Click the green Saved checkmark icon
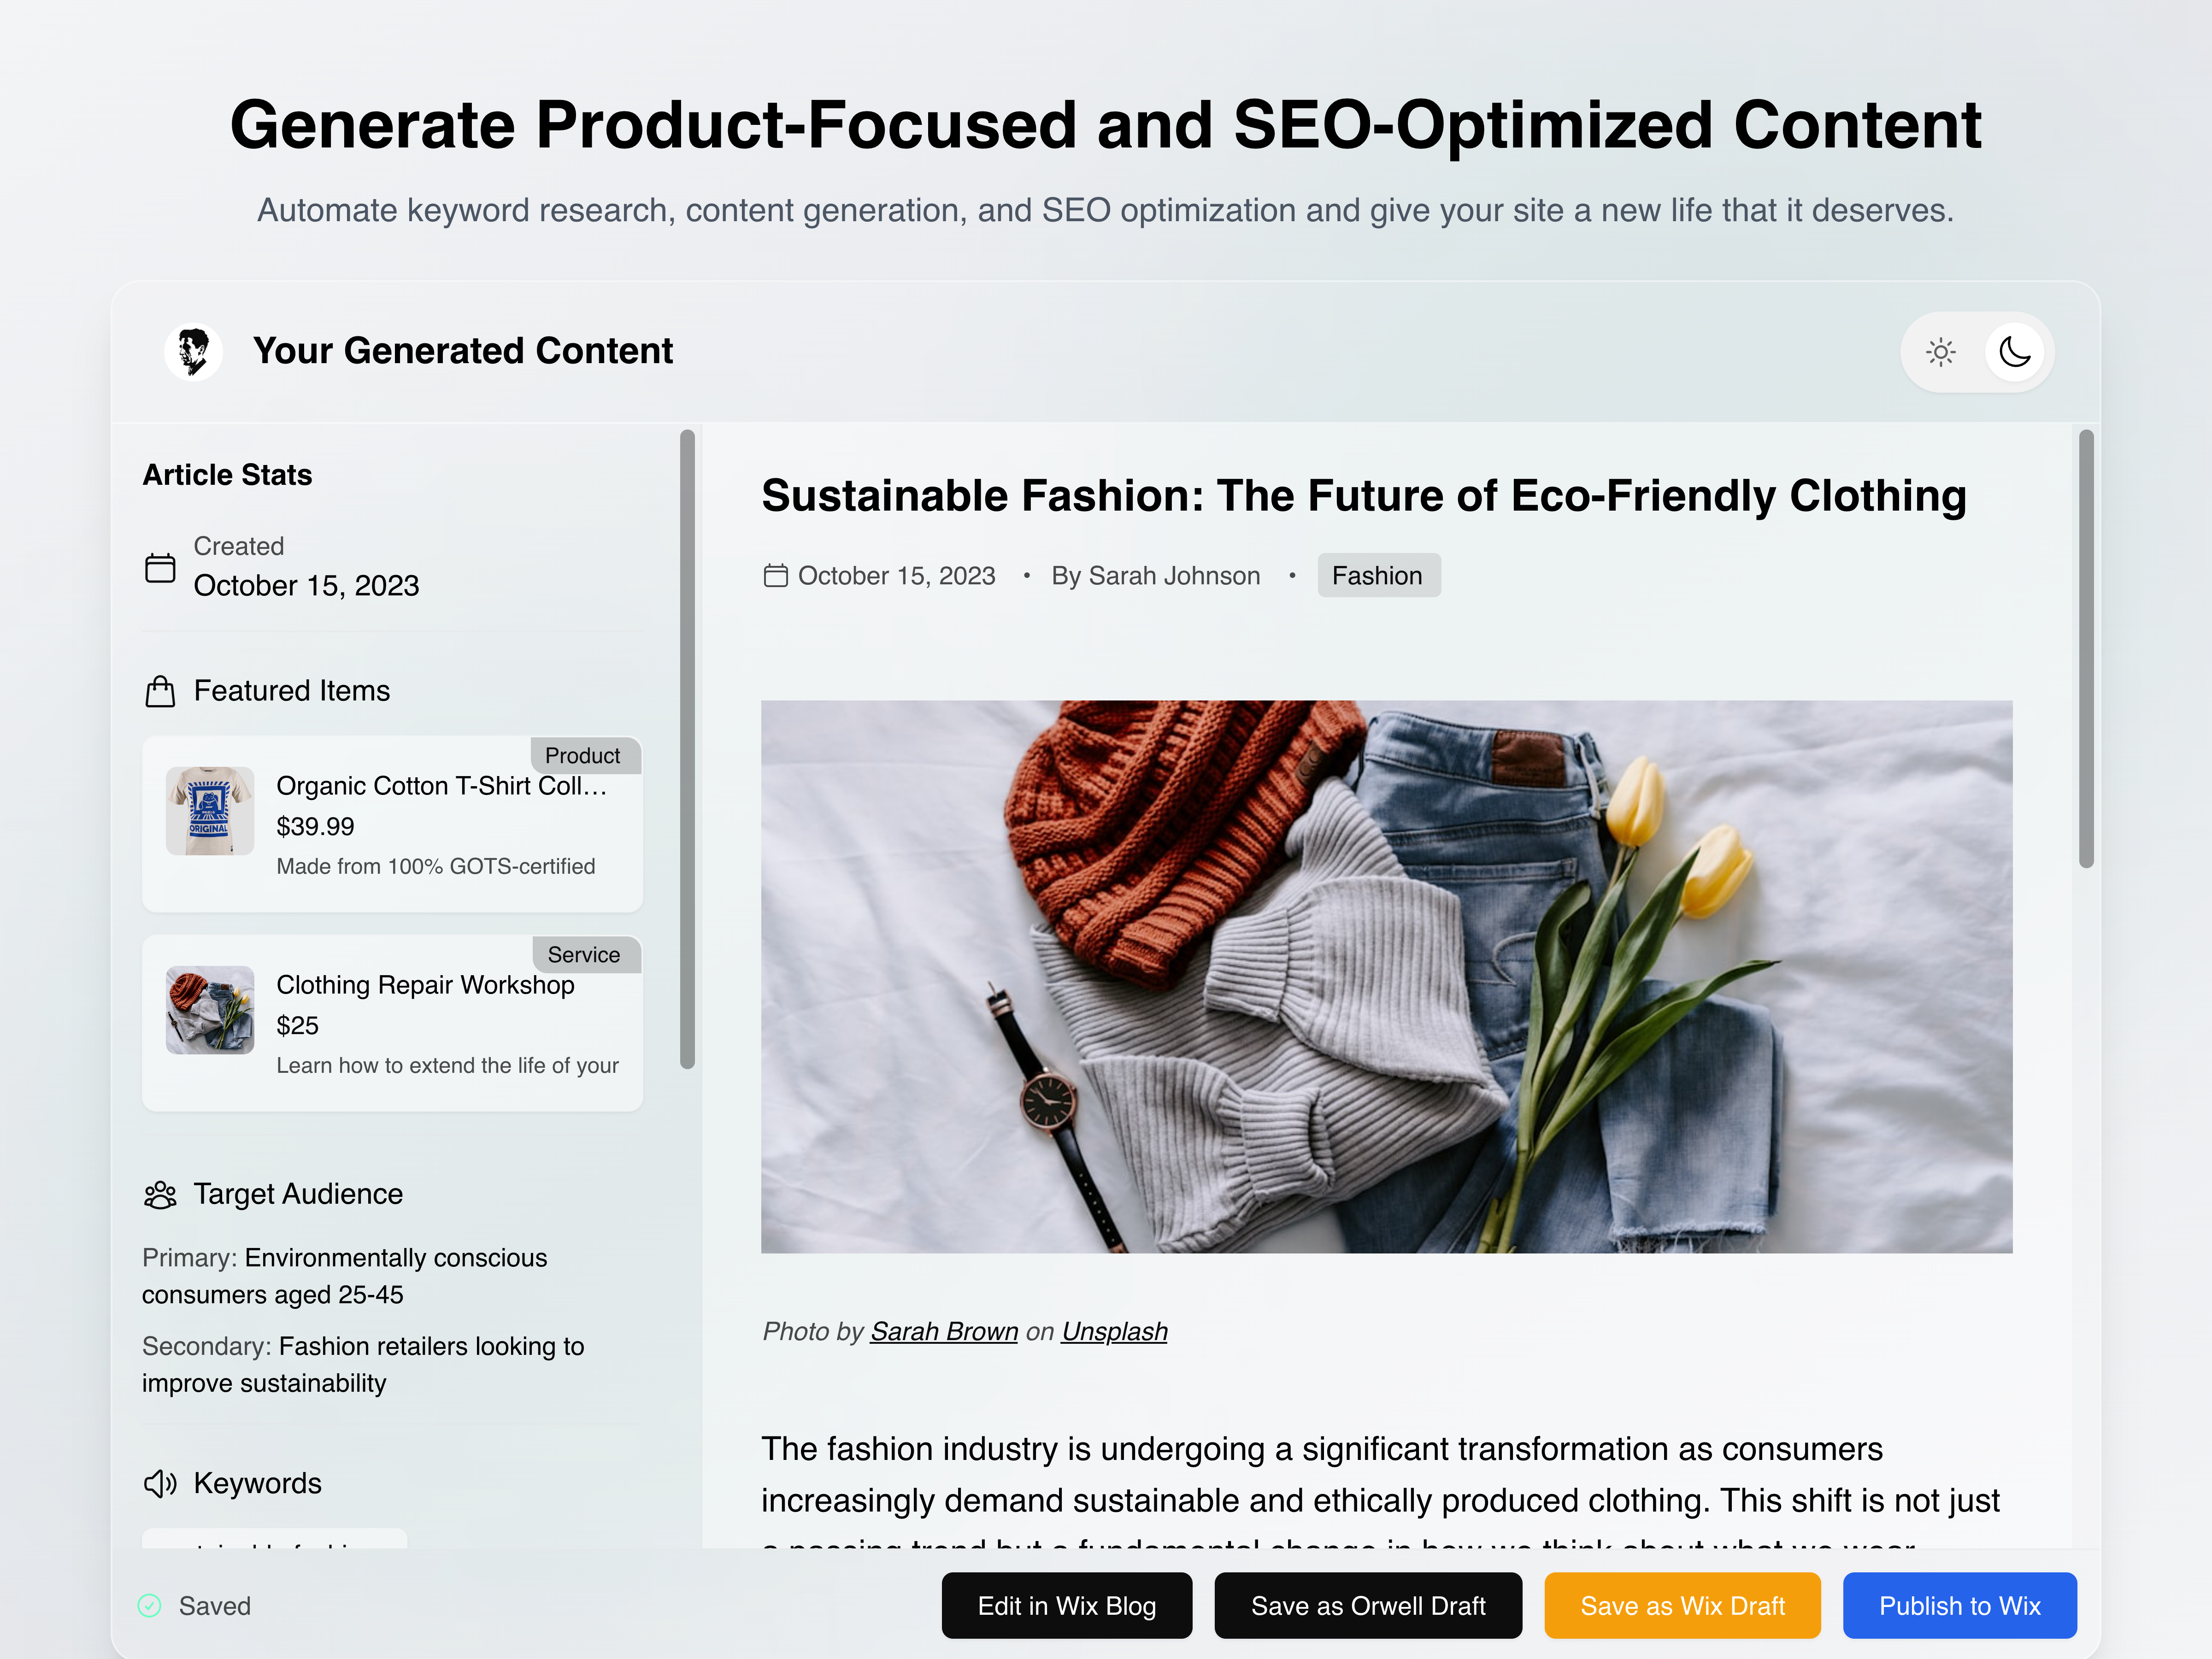2212x1659 pixels. point(149,1605)
